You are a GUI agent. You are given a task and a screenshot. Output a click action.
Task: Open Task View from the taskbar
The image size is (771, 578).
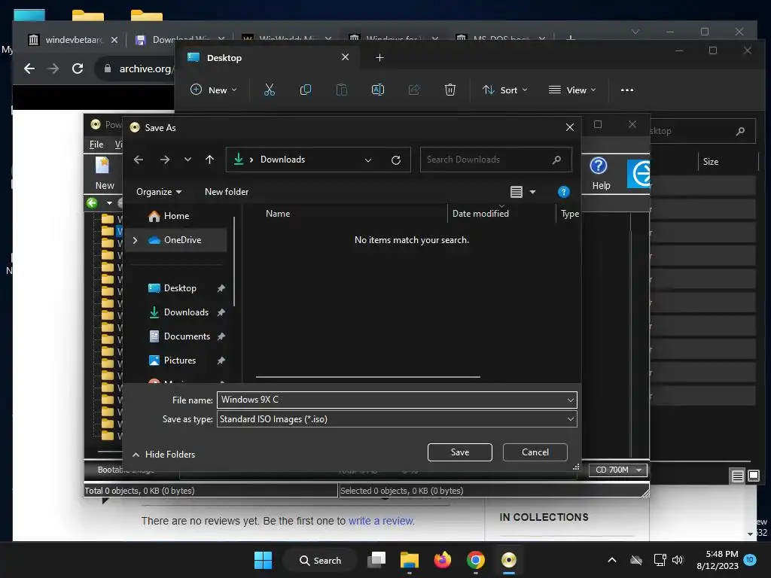(x=376, y=560)
